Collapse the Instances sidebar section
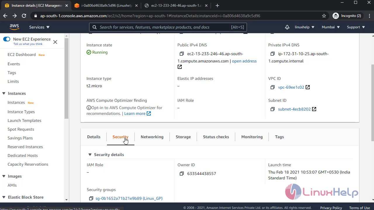374x210 pixels. click(4, 93)
